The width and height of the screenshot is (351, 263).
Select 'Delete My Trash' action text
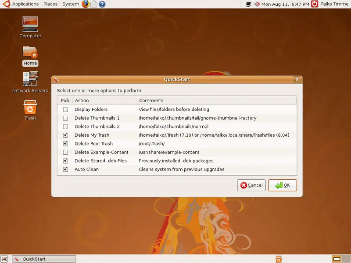click(92, 135)
